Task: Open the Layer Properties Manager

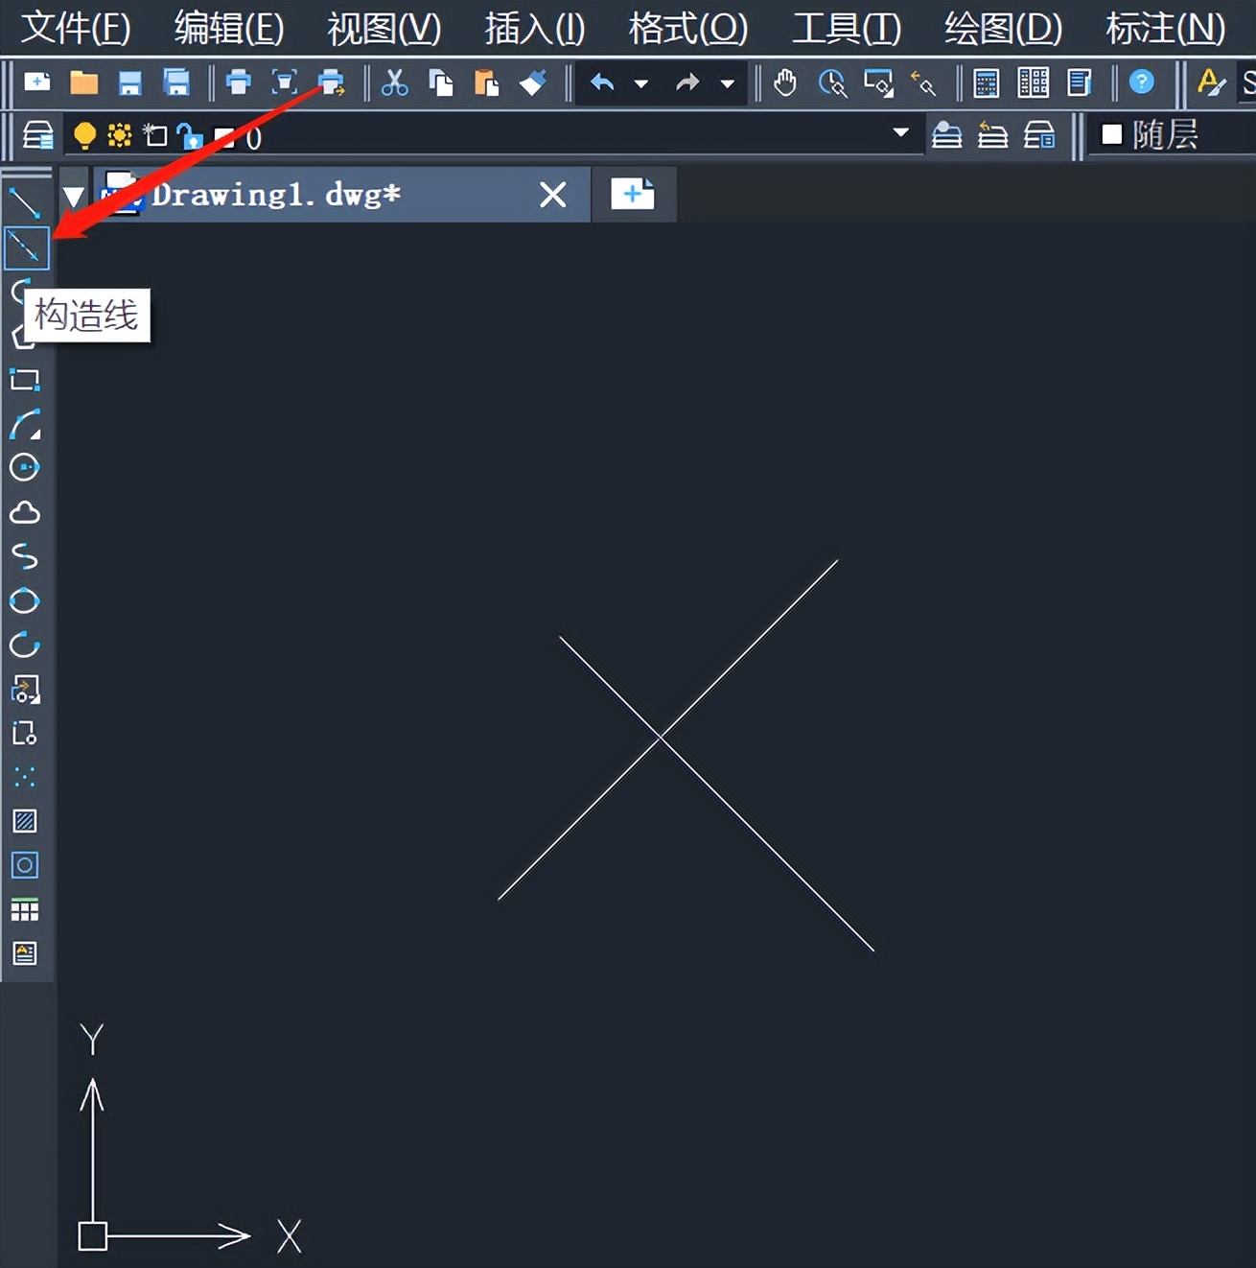Action: (36, 134)
